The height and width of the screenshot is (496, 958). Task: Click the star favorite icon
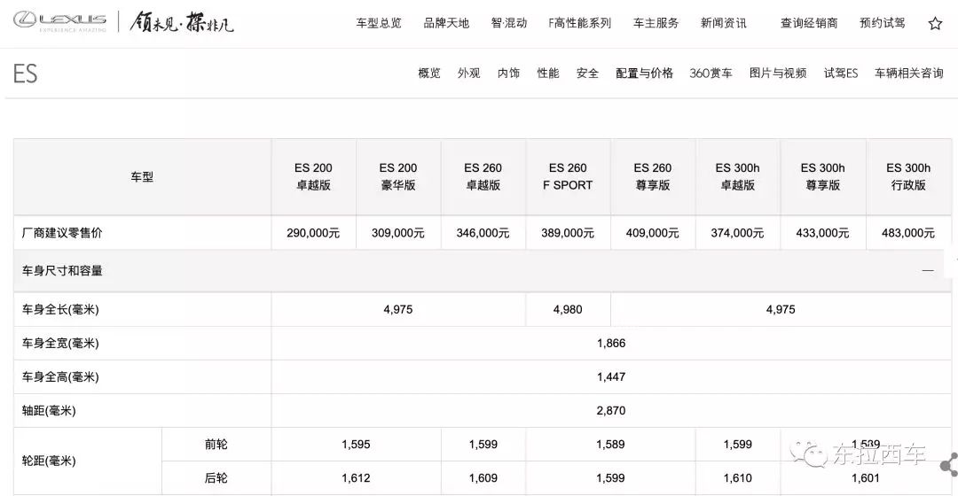(x=935, y=24)
